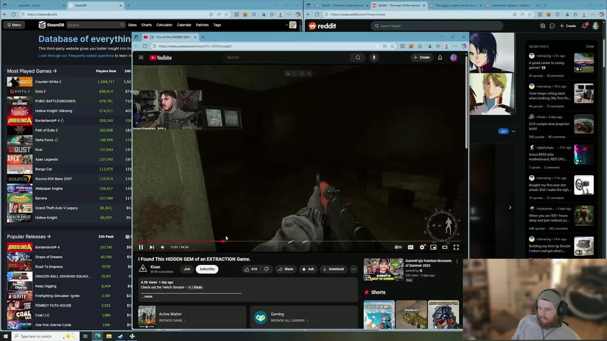Open Klean channel avatar
The height and width of the screenshot is (341, 607).
pyautogui.click(x=143, y=269)
